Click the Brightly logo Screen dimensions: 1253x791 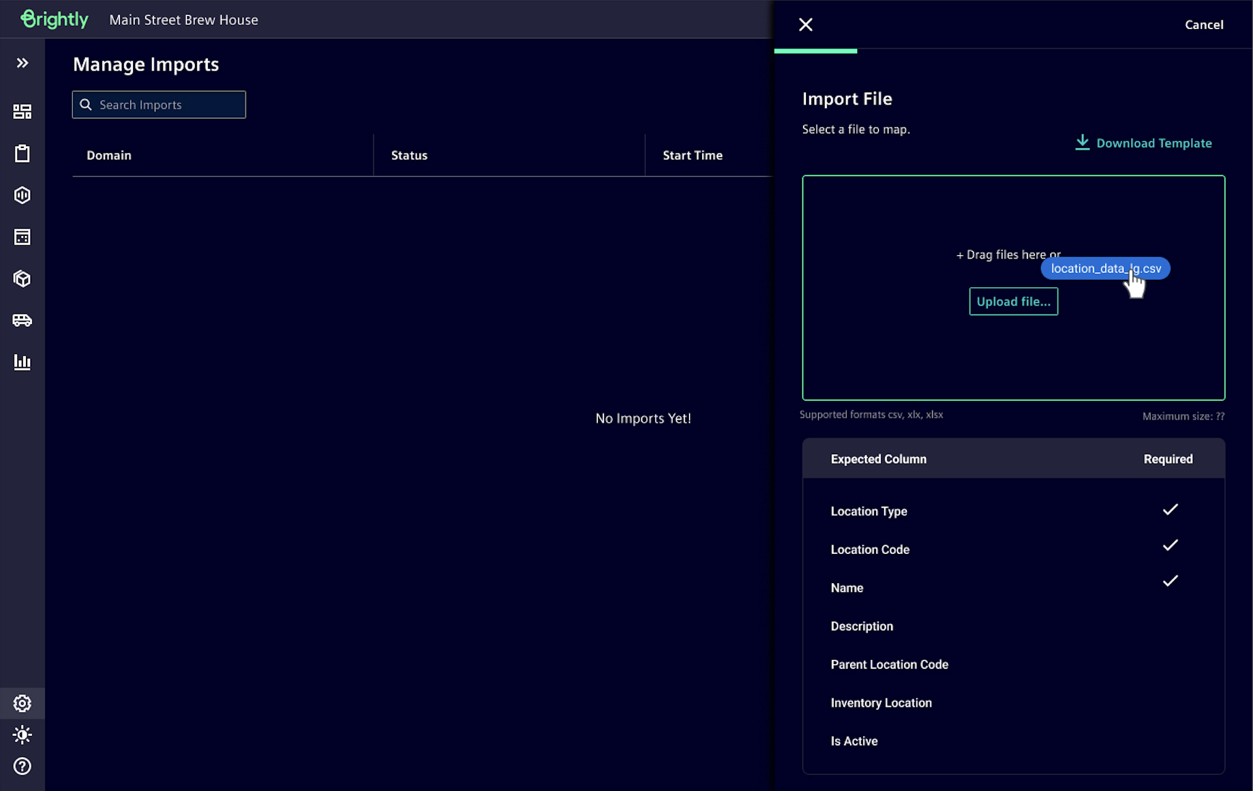coord(54,19)
